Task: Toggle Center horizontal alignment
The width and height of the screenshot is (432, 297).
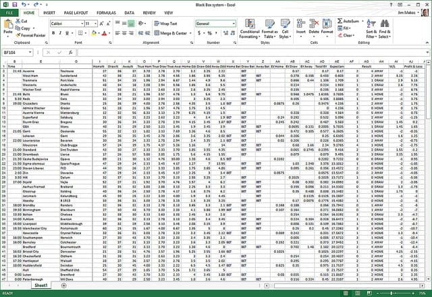Action: (x=124, y=33)
